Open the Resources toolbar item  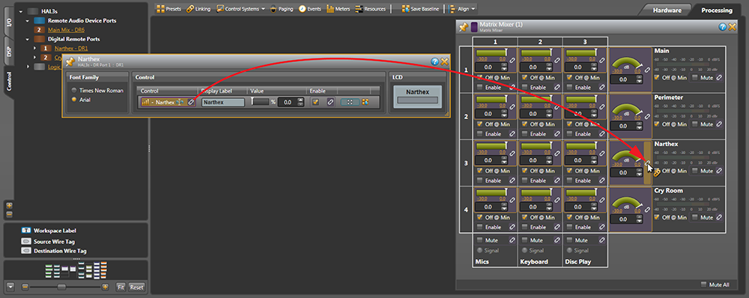[x=372, y=8]
